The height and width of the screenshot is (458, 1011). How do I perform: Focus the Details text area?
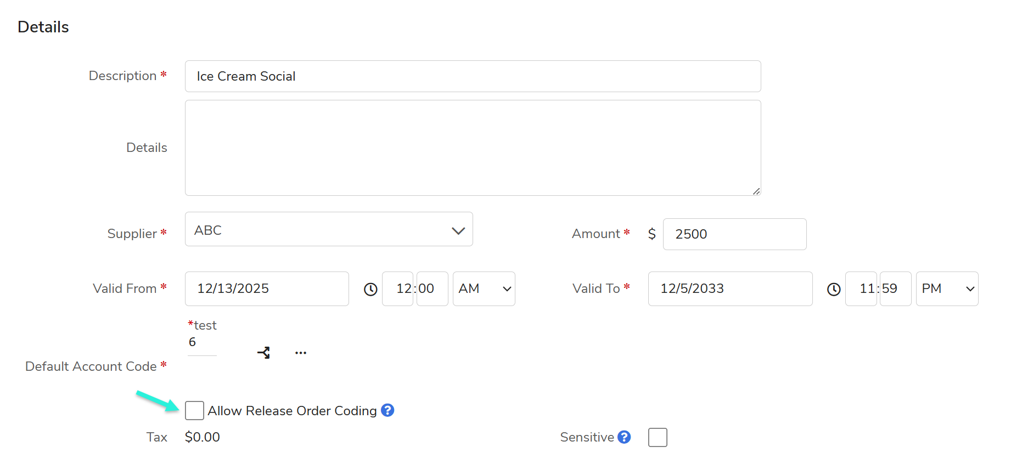(x=473, y=148)
